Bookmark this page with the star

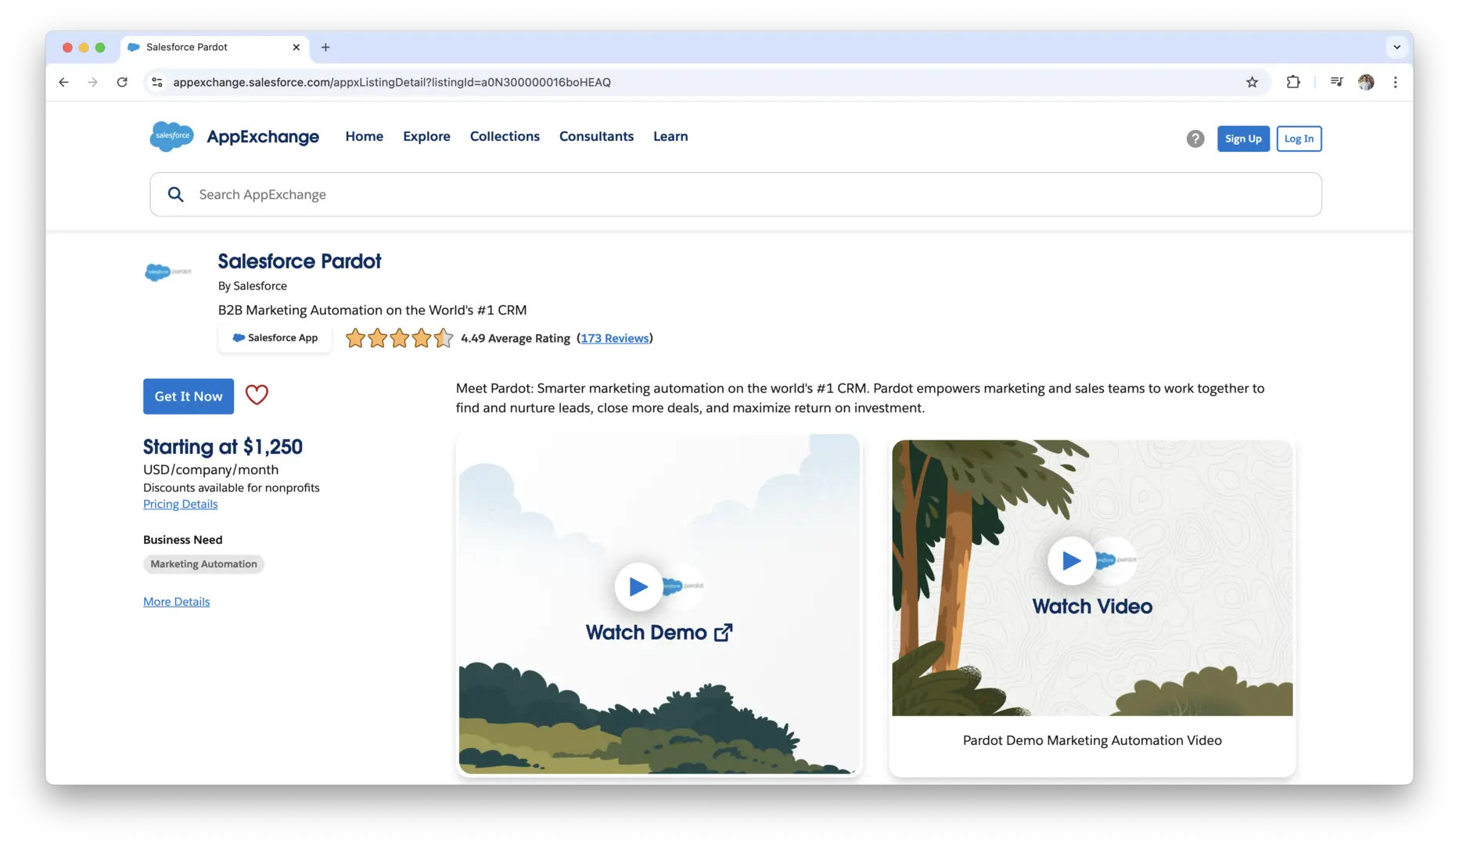coord(1252,82)
